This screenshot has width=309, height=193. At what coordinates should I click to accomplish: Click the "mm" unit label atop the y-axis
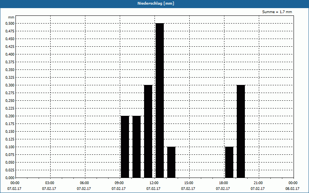click(11, 17)
